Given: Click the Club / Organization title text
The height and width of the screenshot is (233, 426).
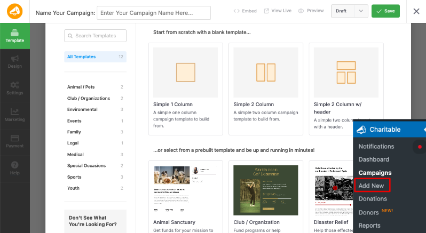Looking at the screenshot, I should 256,222.
